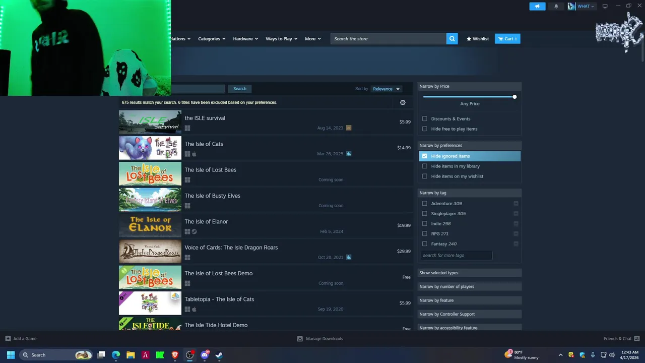Uncheck Hide ignored items
This screenshot has height=363, width=645.
point(425,156)
